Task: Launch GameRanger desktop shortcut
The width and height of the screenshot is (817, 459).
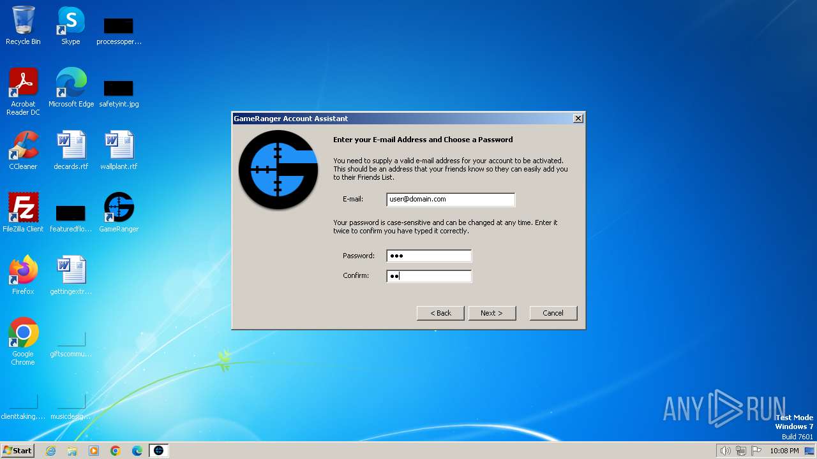Action: (x=119, y=213)
